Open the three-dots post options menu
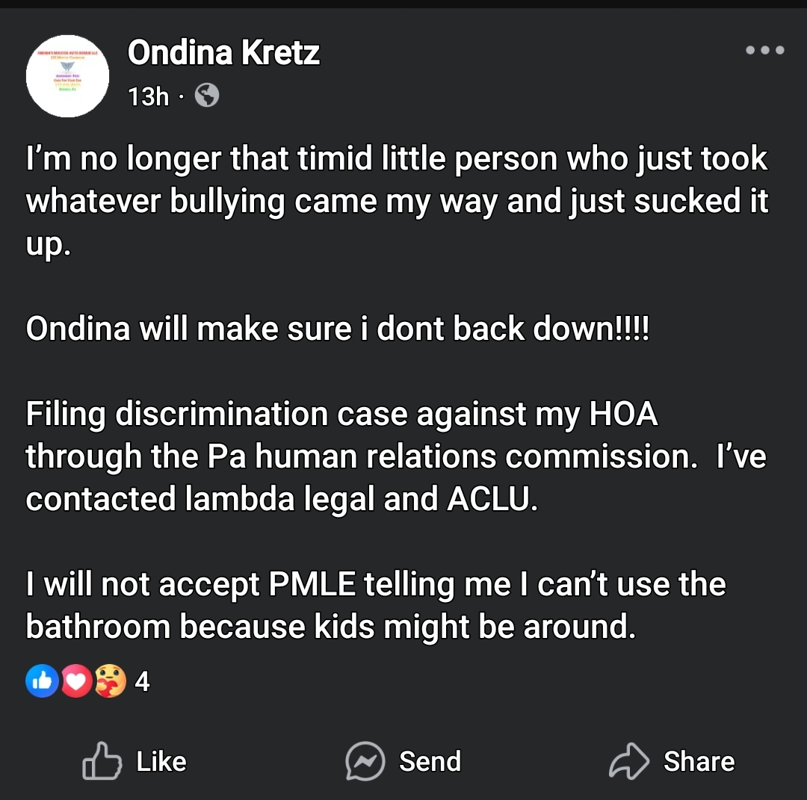The image size is (807, 800). 764,51
